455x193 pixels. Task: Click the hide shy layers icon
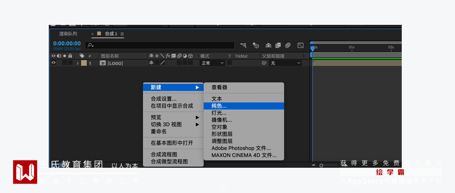click(268, 45)
